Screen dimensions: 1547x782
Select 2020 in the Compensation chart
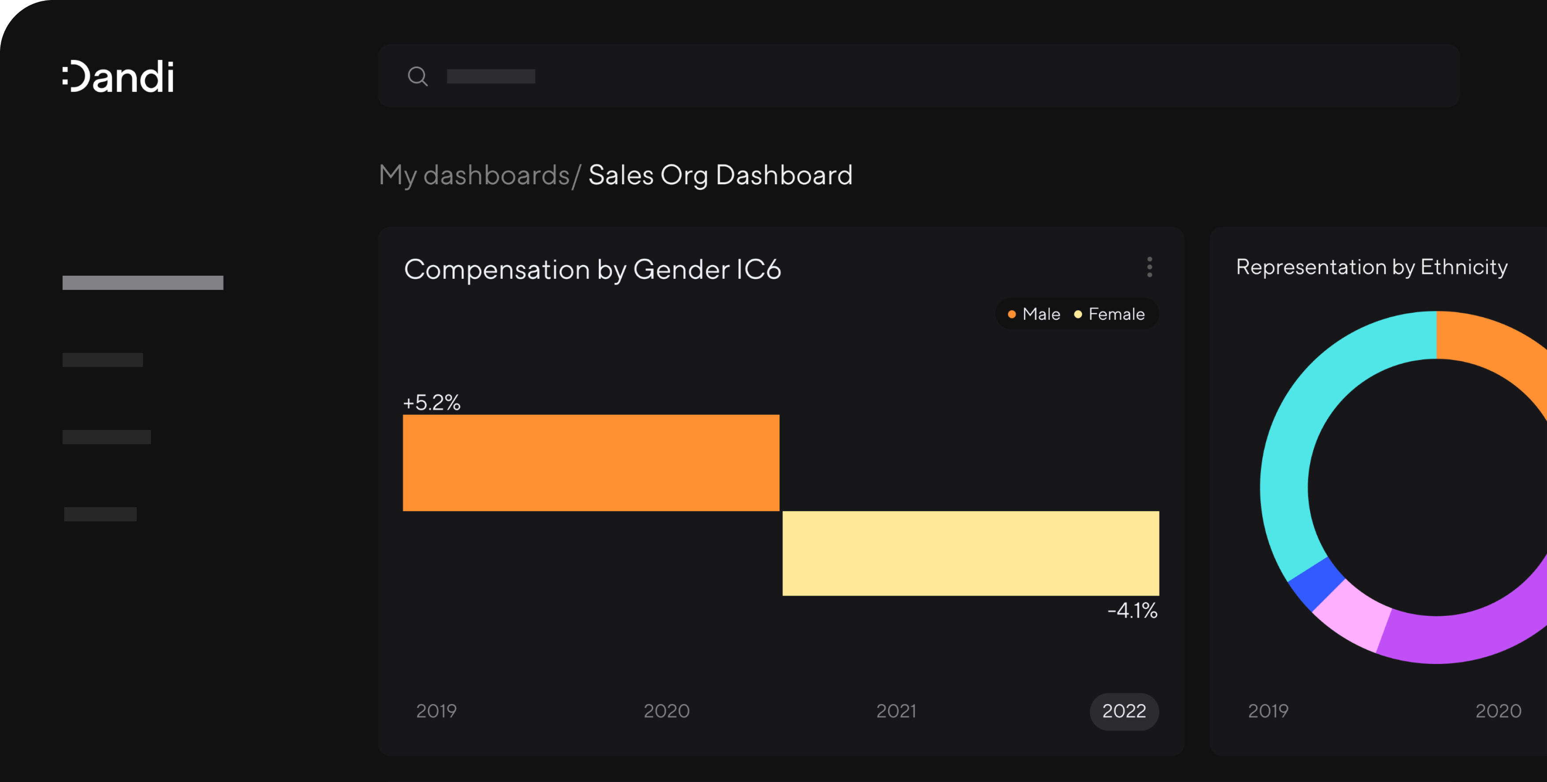click(667, 711)
